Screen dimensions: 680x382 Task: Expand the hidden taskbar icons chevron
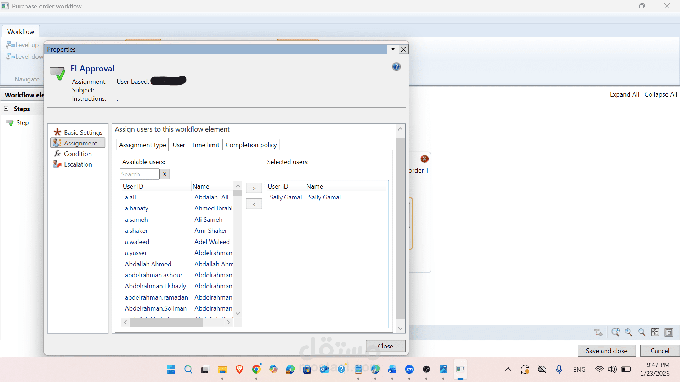(x=508, y=369)
